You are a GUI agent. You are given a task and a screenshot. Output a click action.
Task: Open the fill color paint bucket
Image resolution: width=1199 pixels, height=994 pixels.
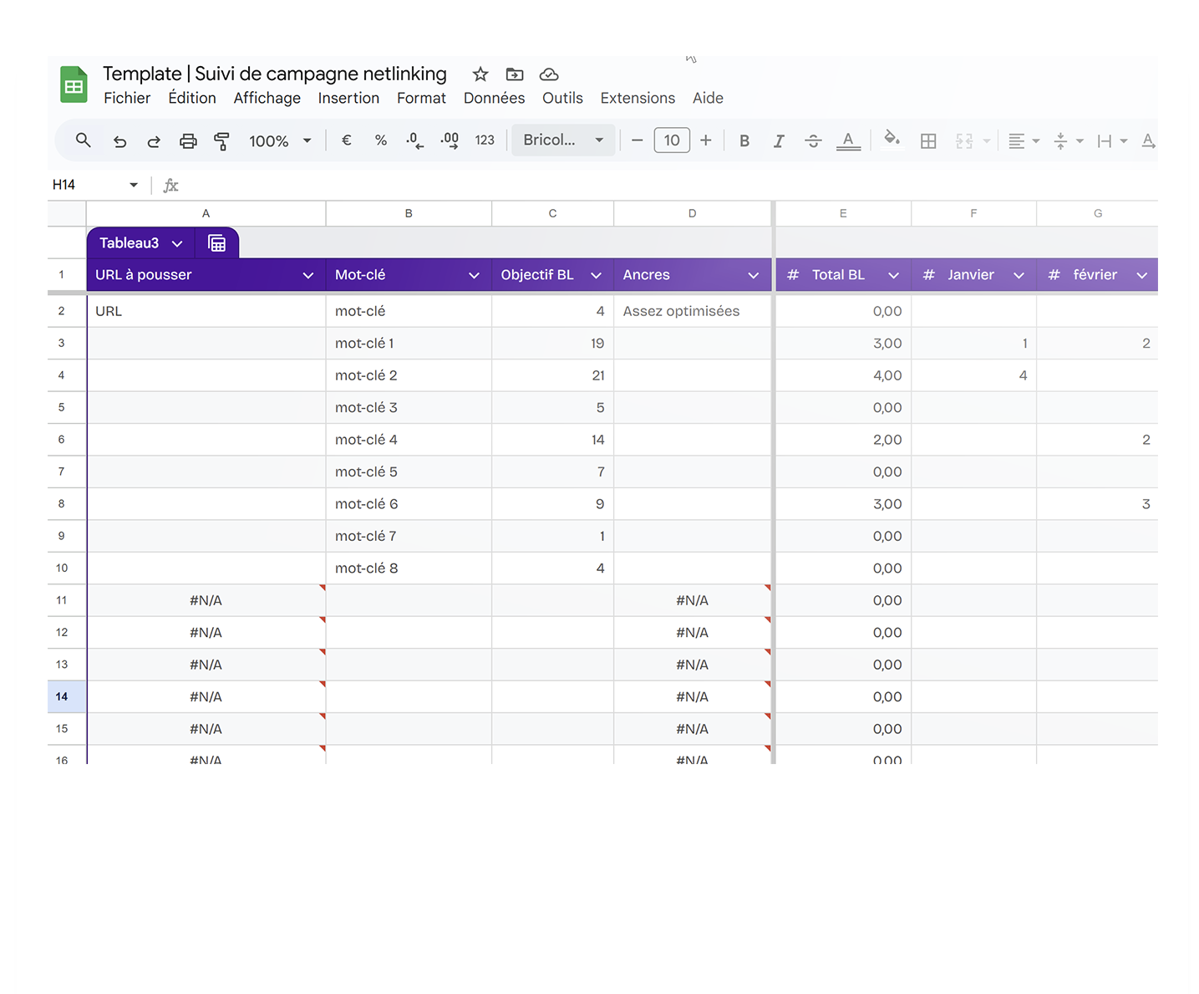pos(892,139)
